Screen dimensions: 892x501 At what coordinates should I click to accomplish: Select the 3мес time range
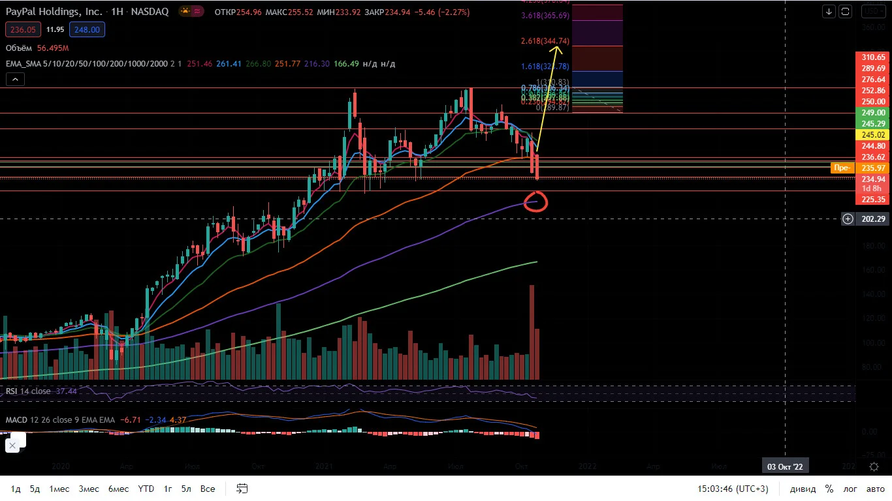point(89,489)
